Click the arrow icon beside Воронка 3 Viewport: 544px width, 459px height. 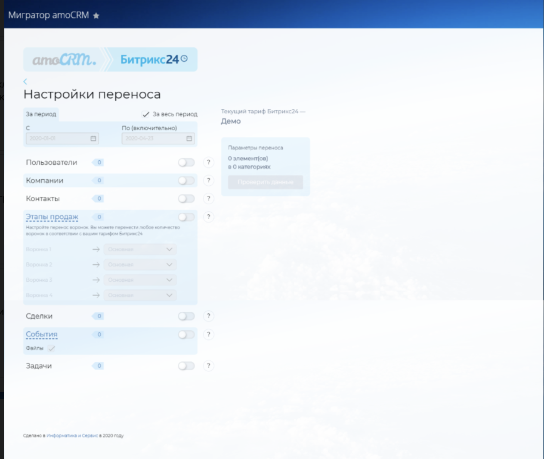pyautogui.click(x=96, y=280)
